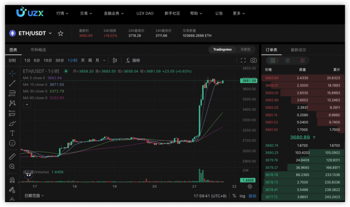Open the 帮助 dropdown menu
The width and height of the screenshot is (350, 207).
[196, 14]
